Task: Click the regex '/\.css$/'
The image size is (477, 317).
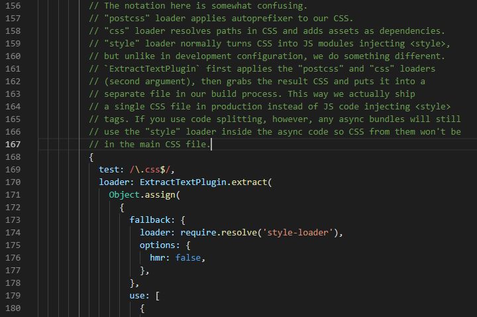Action: 150,170
